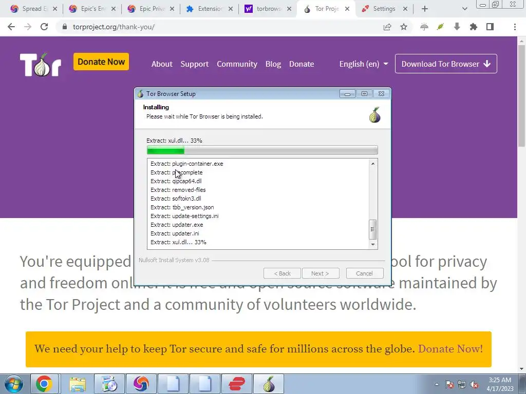Click the Donate Now yellow button

pos(101,62)
